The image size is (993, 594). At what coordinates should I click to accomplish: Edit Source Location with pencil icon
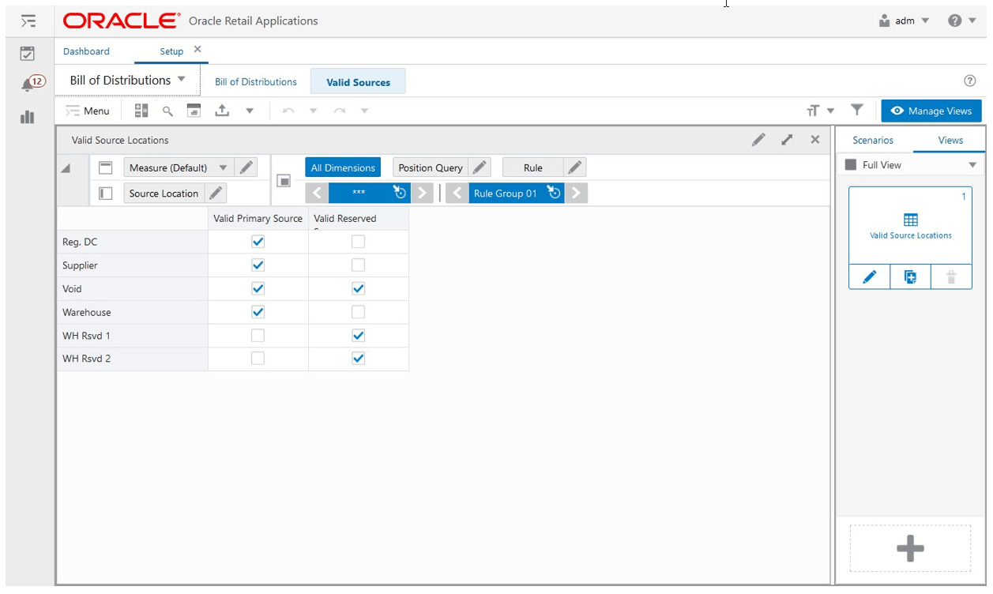tap(215, 194)
